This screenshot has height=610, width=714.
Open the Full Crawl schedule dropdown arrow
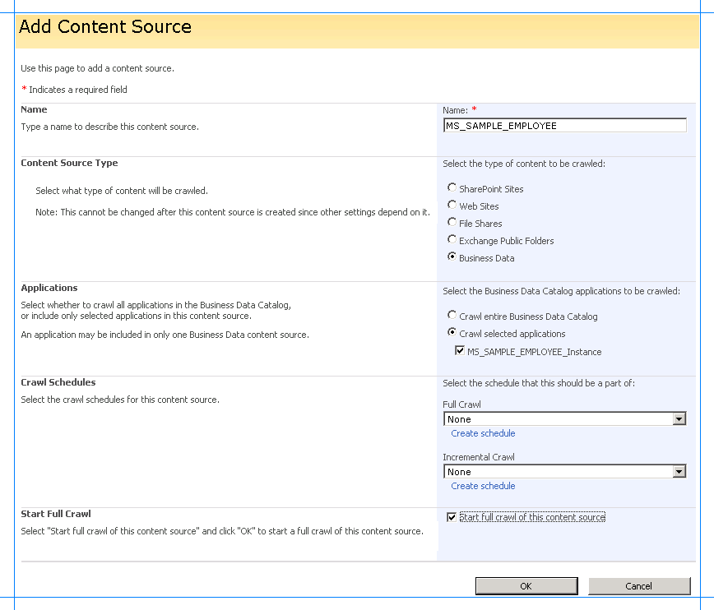click(x=680, y=418)
